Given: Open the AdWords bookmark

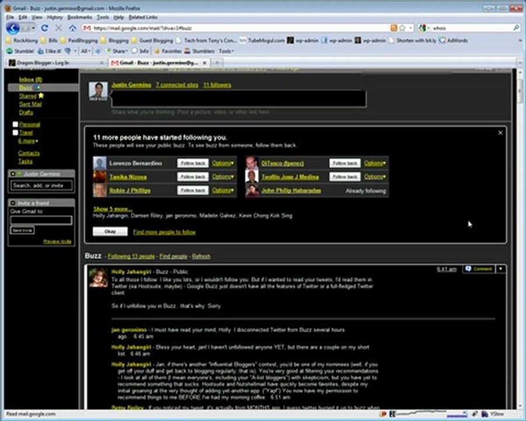Looking at the screenshot, I should 454,40.
